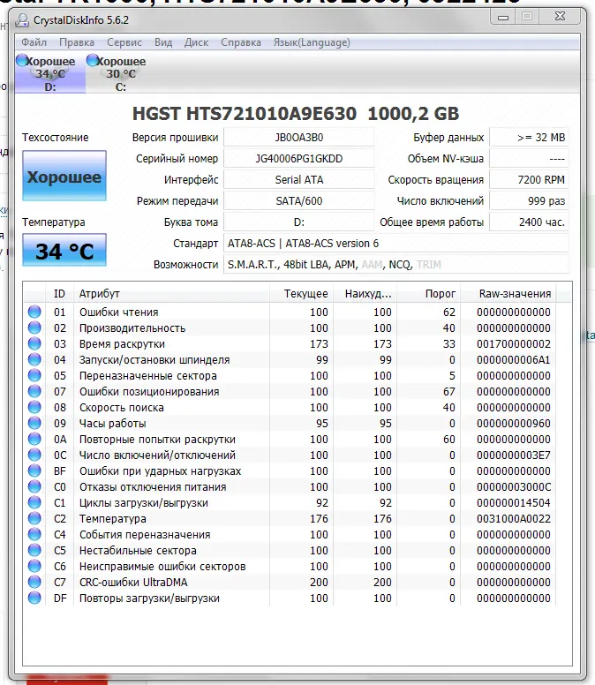This screenshot has width=595, height=685.
Task: Click the ID column header
Action: (x=59, y=294)
